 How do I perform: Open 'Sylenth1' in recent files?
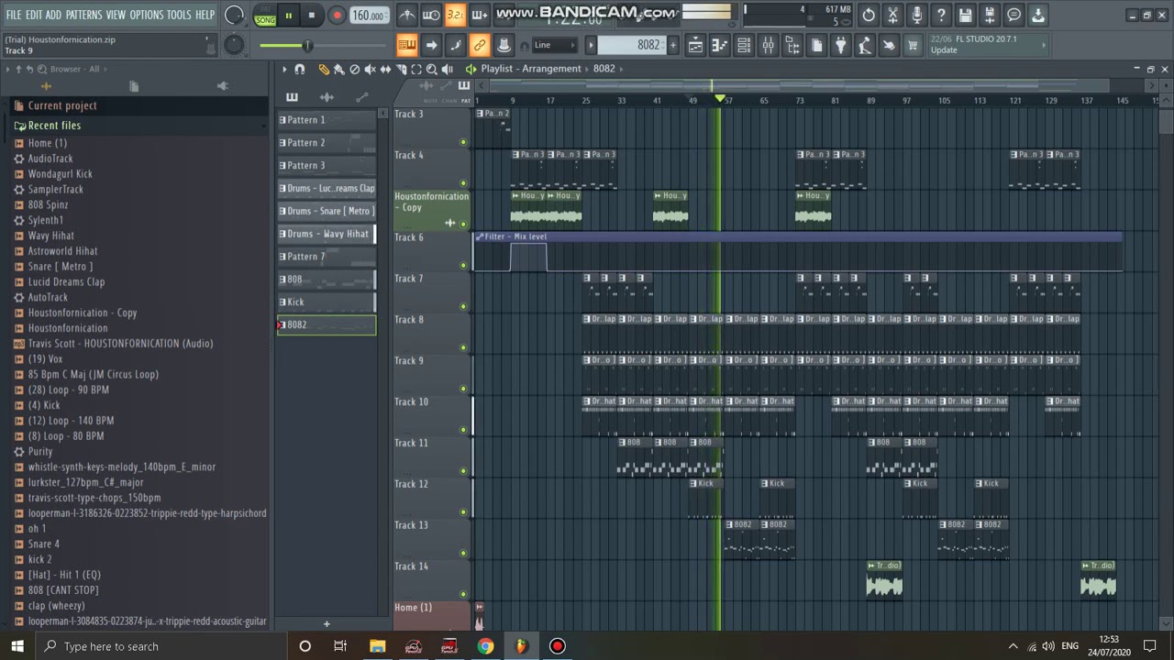[45, 220]
